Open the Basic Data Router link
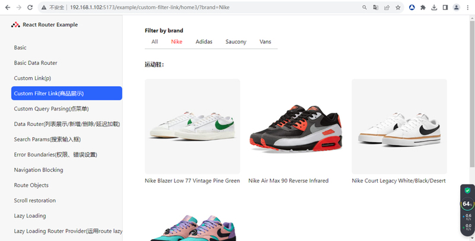 [x=66, y=63]
